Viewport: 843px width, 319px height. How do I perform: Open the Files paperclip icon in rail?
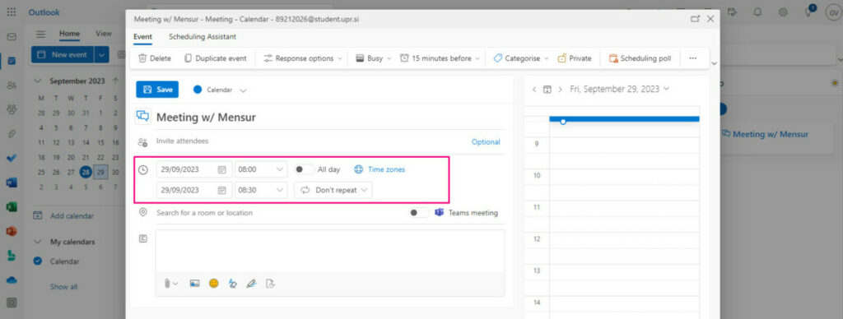point(12,134)
